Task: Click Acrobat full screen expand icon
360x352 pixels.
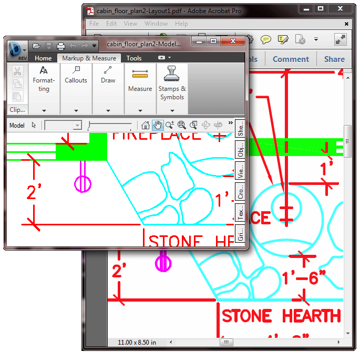Action: point(340,39)
